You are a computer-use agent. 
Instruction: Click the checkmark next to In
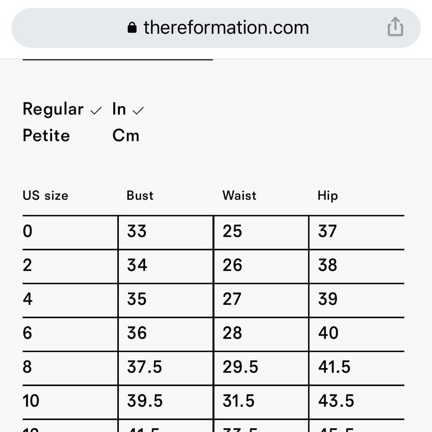point(138,111)
